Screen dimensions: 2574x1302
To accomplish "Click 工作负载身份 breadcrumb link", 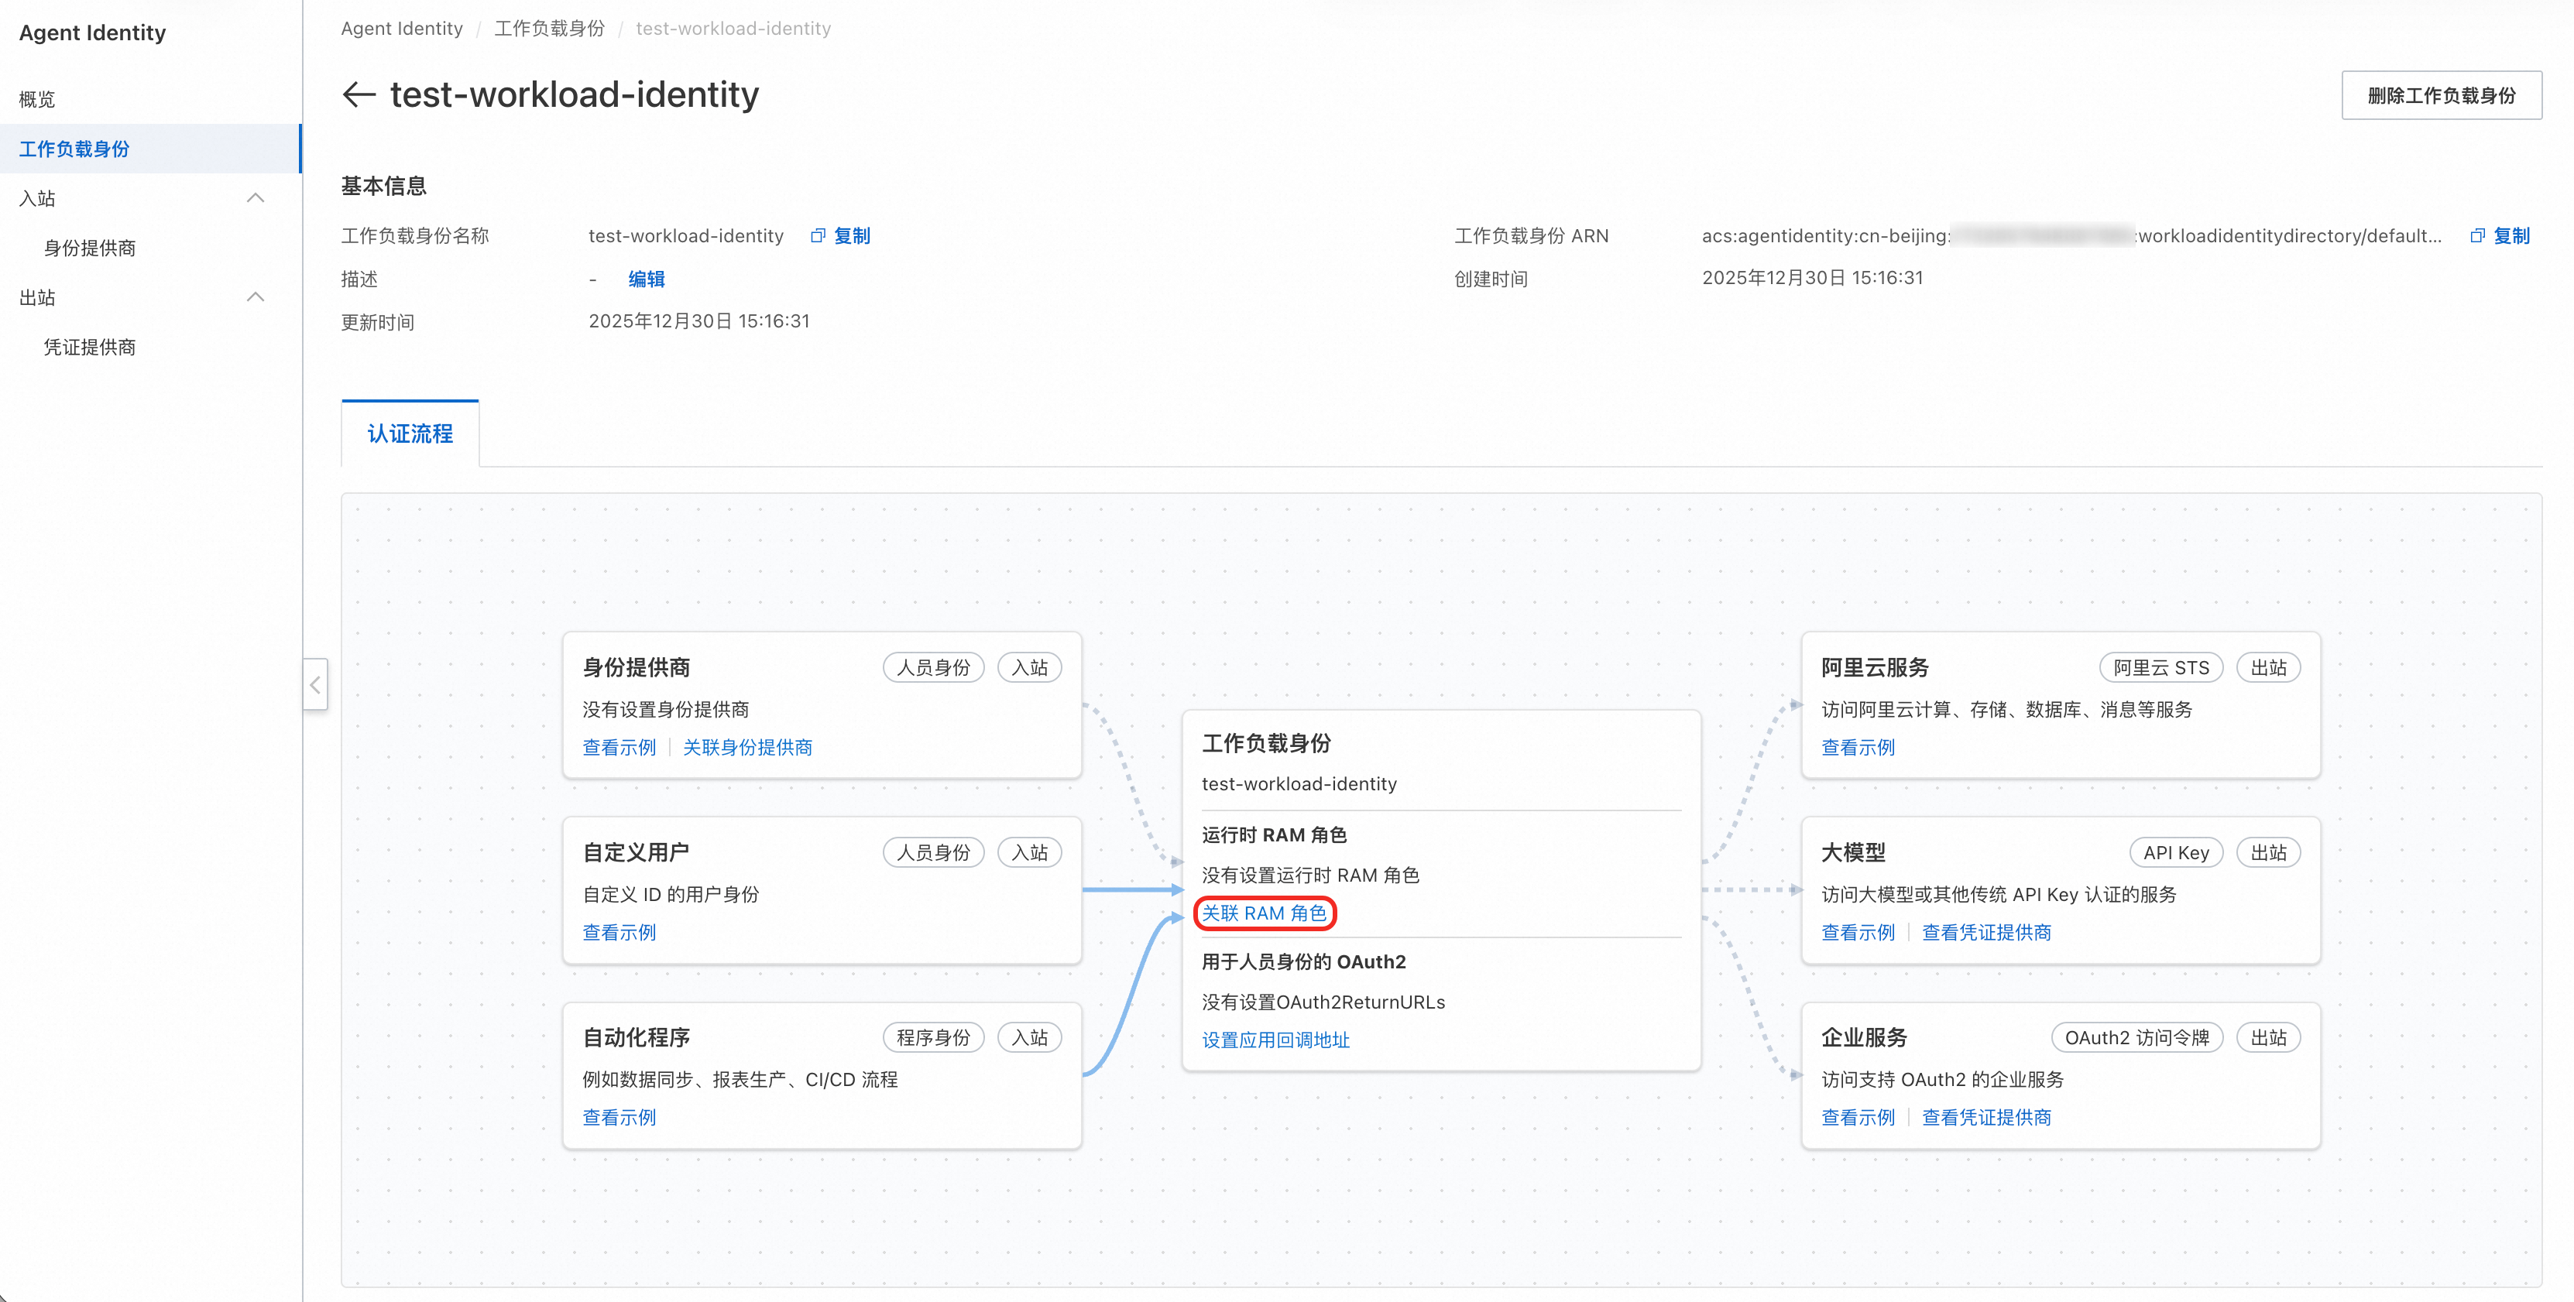I will pyautogui.click(x=548, y=29).
